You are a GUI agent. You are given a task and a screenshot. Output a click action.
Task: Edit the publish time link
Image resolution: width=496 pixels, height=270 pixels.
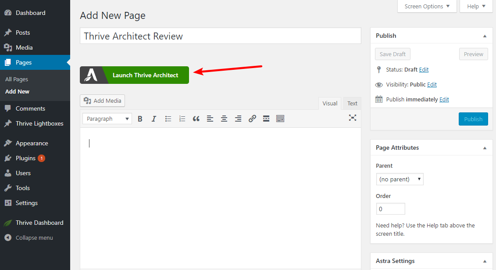444,99
